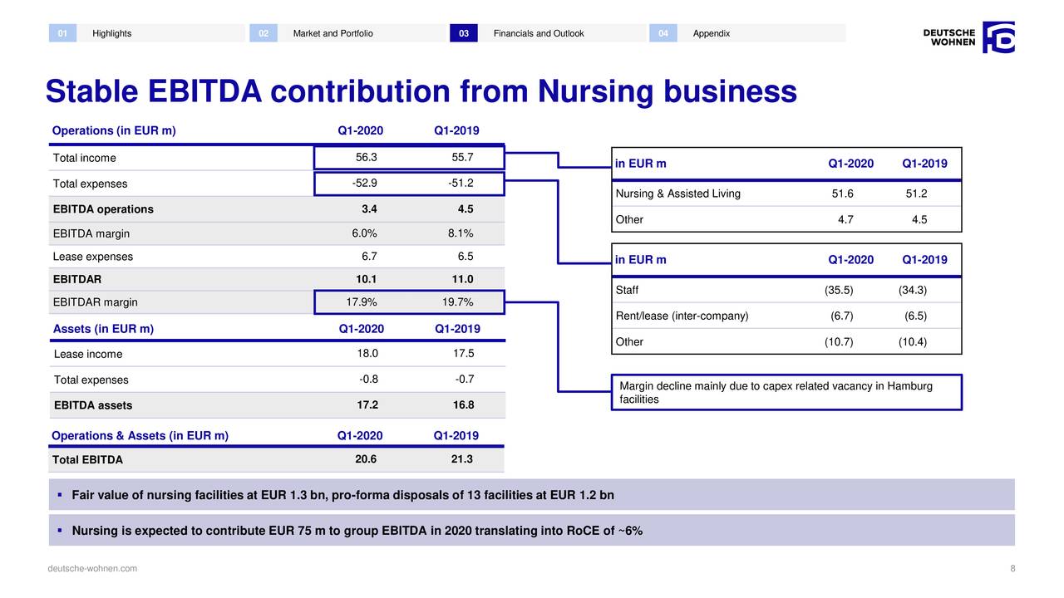Viewport: 1064px width, 598px height.
Task: Select EBITDAR value 11.0
Action: click(x=462, y=279)
